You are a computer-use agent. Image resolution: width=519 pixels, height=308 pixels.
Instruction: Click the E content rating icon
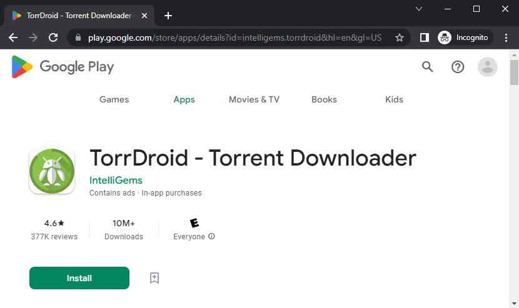point(194,223)
